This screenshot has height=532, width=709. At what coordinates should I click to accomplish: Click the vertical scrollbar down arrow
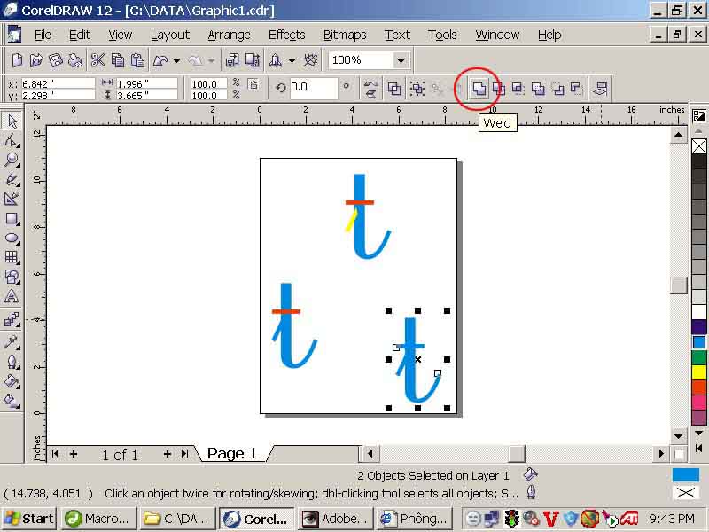point(678,436)
